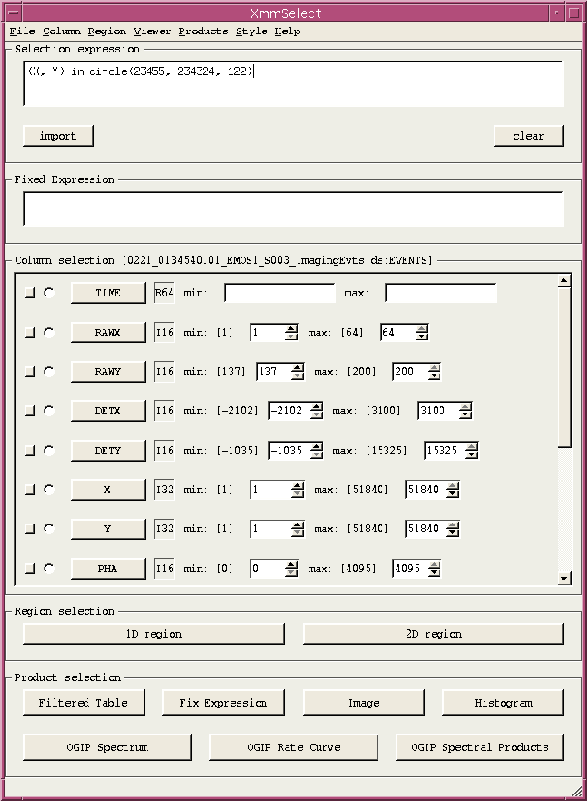Click the DETY min value stepper arrows

coord(317,451)
